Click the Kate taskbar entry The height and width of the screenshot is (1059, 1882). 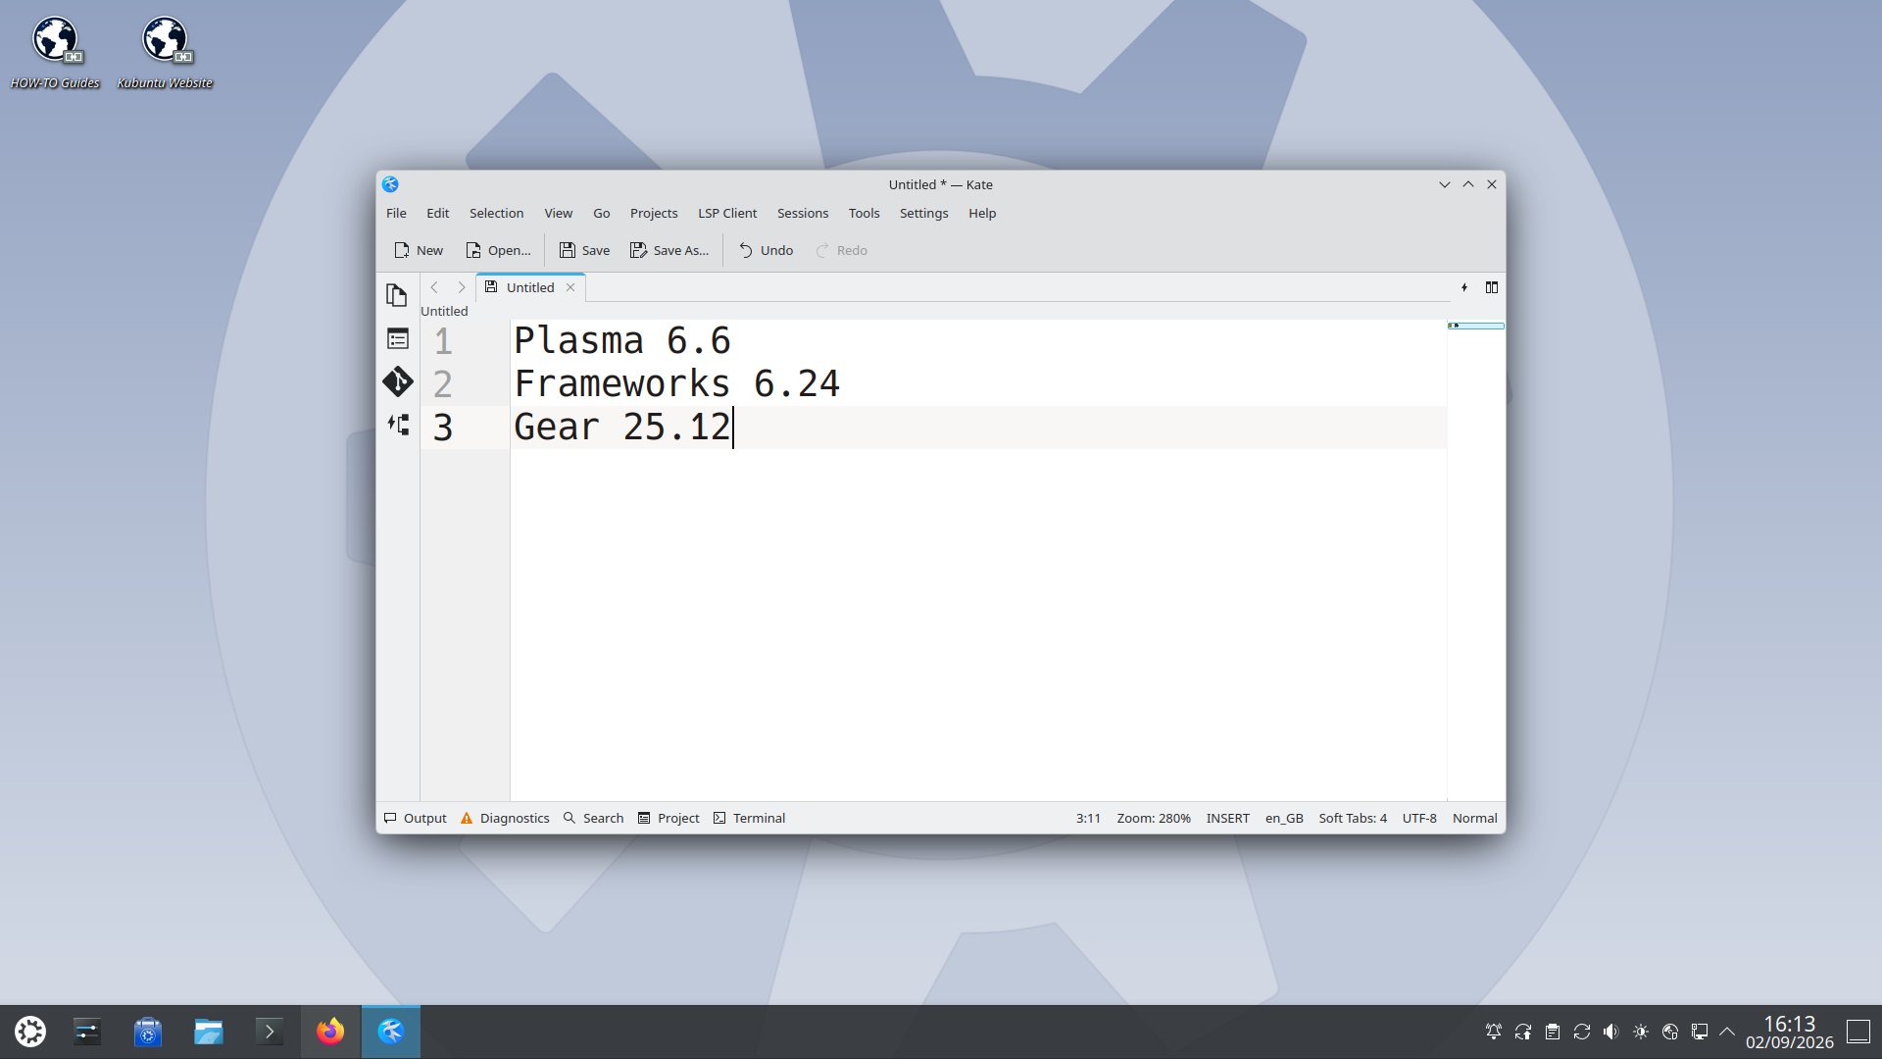(391, 1032)
